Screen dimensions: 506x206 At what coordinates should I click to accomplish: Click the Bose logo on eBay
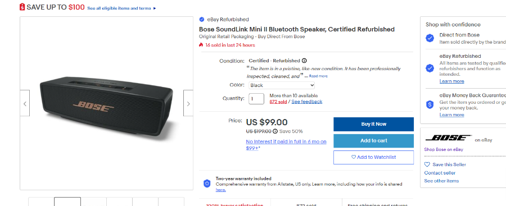[x=448, y=138]
